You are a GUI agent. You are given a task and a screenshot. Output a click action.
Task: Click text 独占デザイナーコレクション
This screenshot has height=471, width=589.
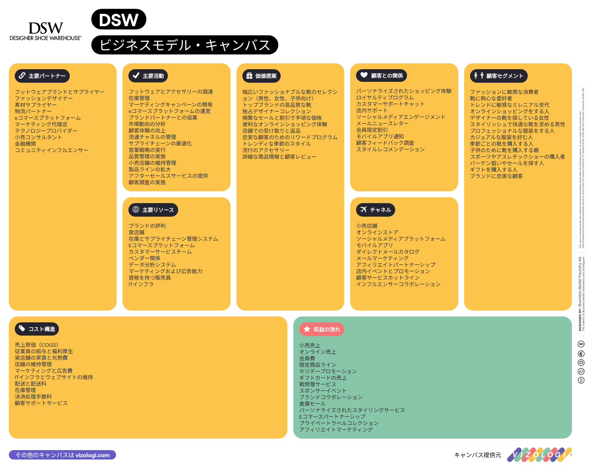(x=277, y=111)
